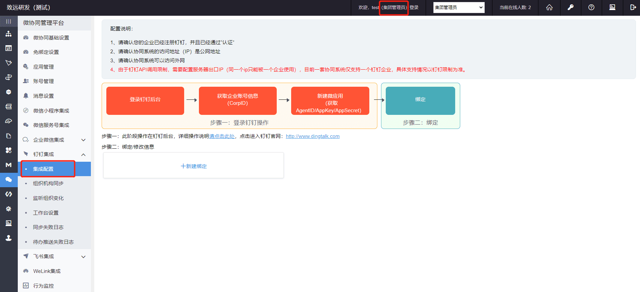Collapse the 钉钉集成 chevron
This screenshot has width=640, height=292.
[84, 154]
